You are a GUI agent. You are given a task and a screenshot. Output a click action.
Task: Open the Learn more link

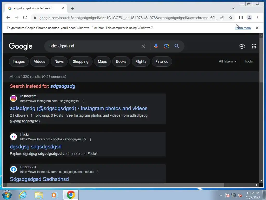pos(243,28)
